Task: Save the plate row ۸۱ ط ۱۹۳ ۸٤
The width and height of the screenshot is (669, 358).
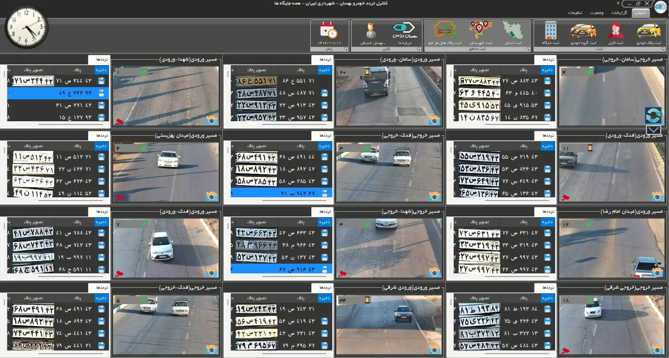Action: [547, 309]
